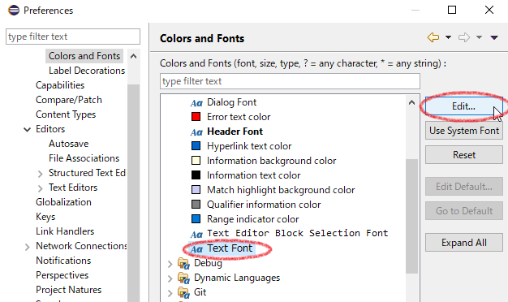The width and height of the screenshot is (508, 302).
Task: Select the Match highlight background color swatch
Action: tap(196, 189)
